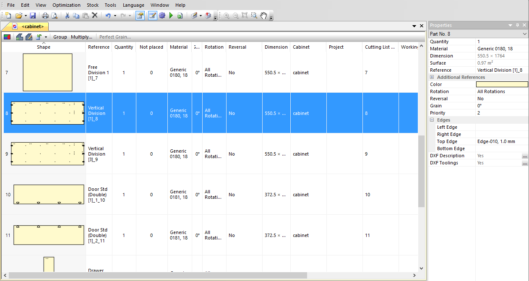Open optimization settings gear icon

162,16
